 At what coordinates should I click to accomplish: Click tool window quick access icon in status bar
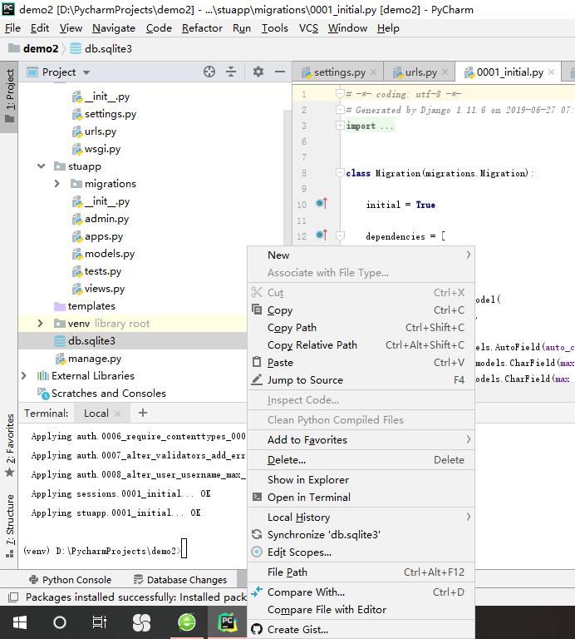13,597
